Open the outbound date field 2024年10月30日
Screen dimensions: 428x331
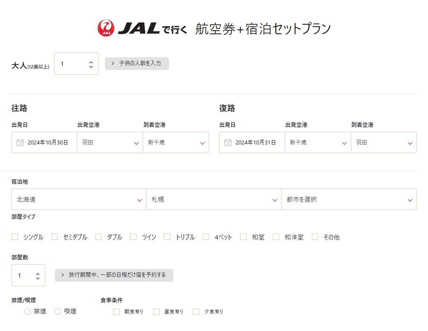pyautogui.click(x=44, y=142)
